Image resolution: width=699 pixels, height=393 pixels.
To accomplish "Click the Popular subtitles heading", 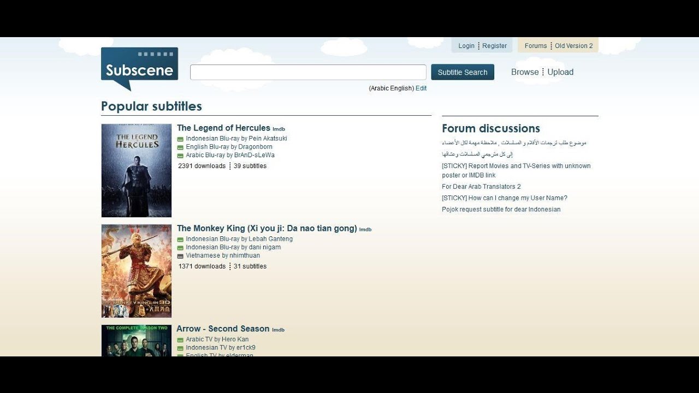I will (x=151, y=106).
